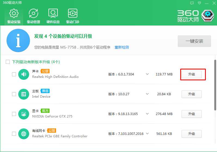Click the 官方 badge beside 显卡
The height and width of the screenshot is (152, 217).
click(45, 111)
